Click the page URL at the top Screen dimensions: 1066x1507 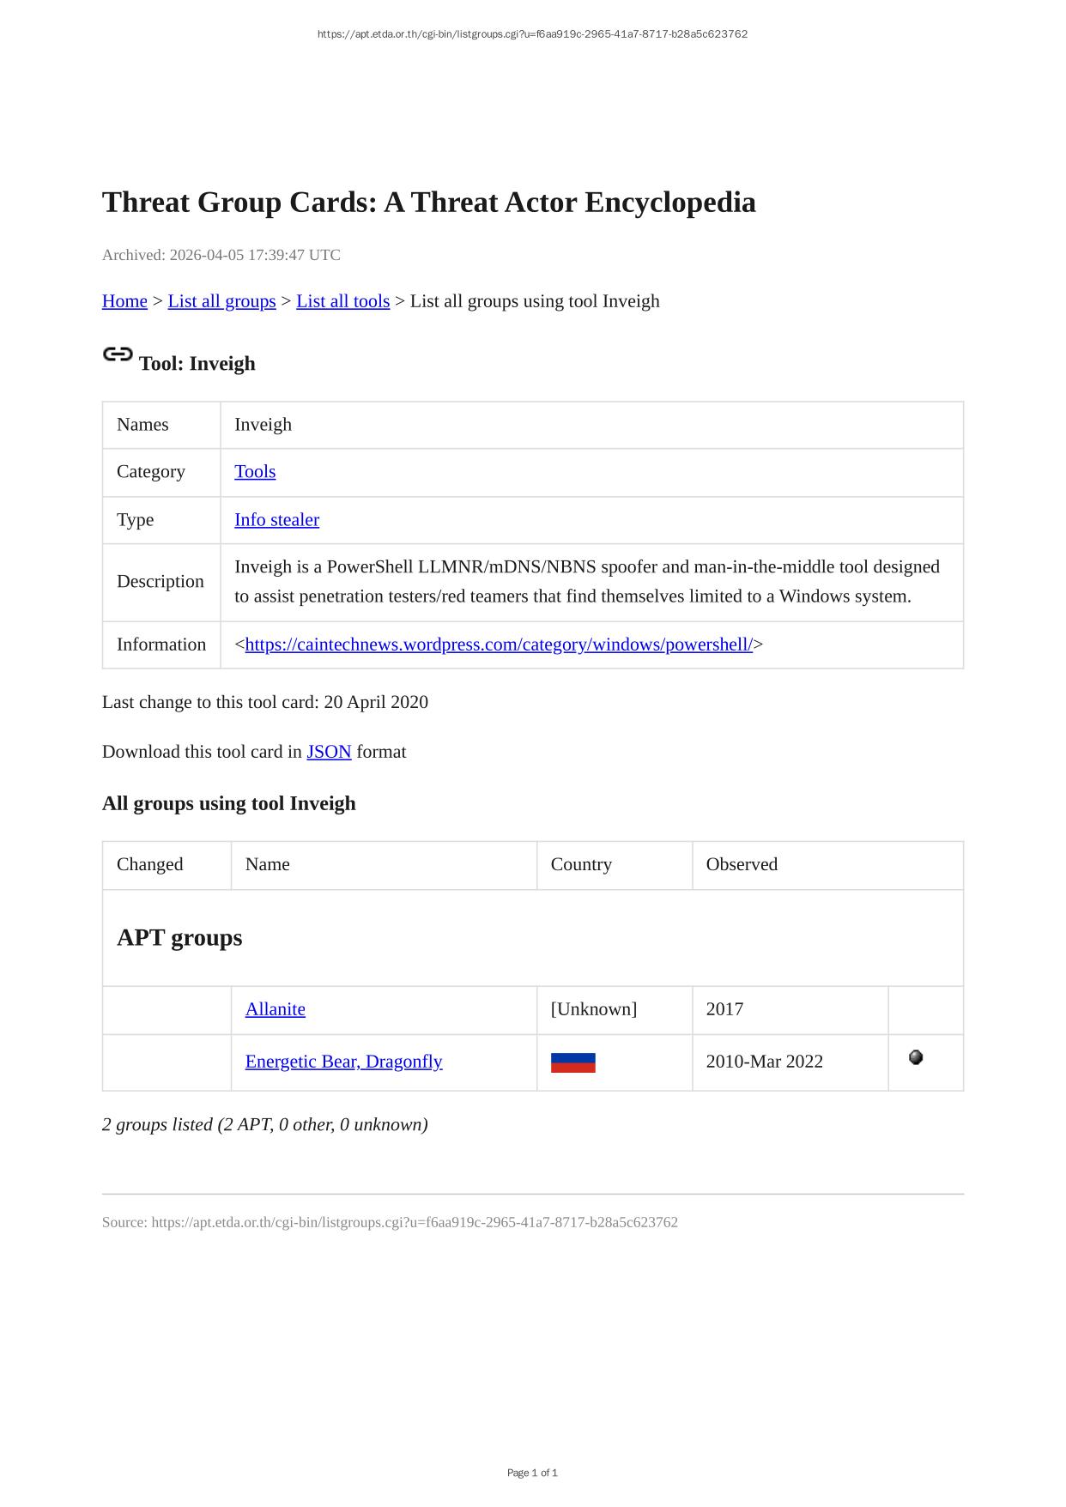(x=532, y=34)
